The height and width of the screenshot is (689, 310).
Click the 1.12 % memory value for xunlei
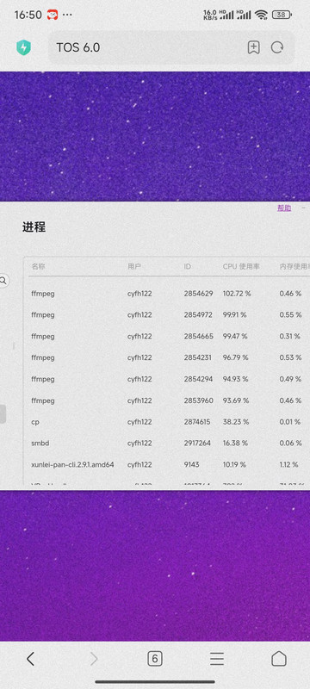point(289,464)
